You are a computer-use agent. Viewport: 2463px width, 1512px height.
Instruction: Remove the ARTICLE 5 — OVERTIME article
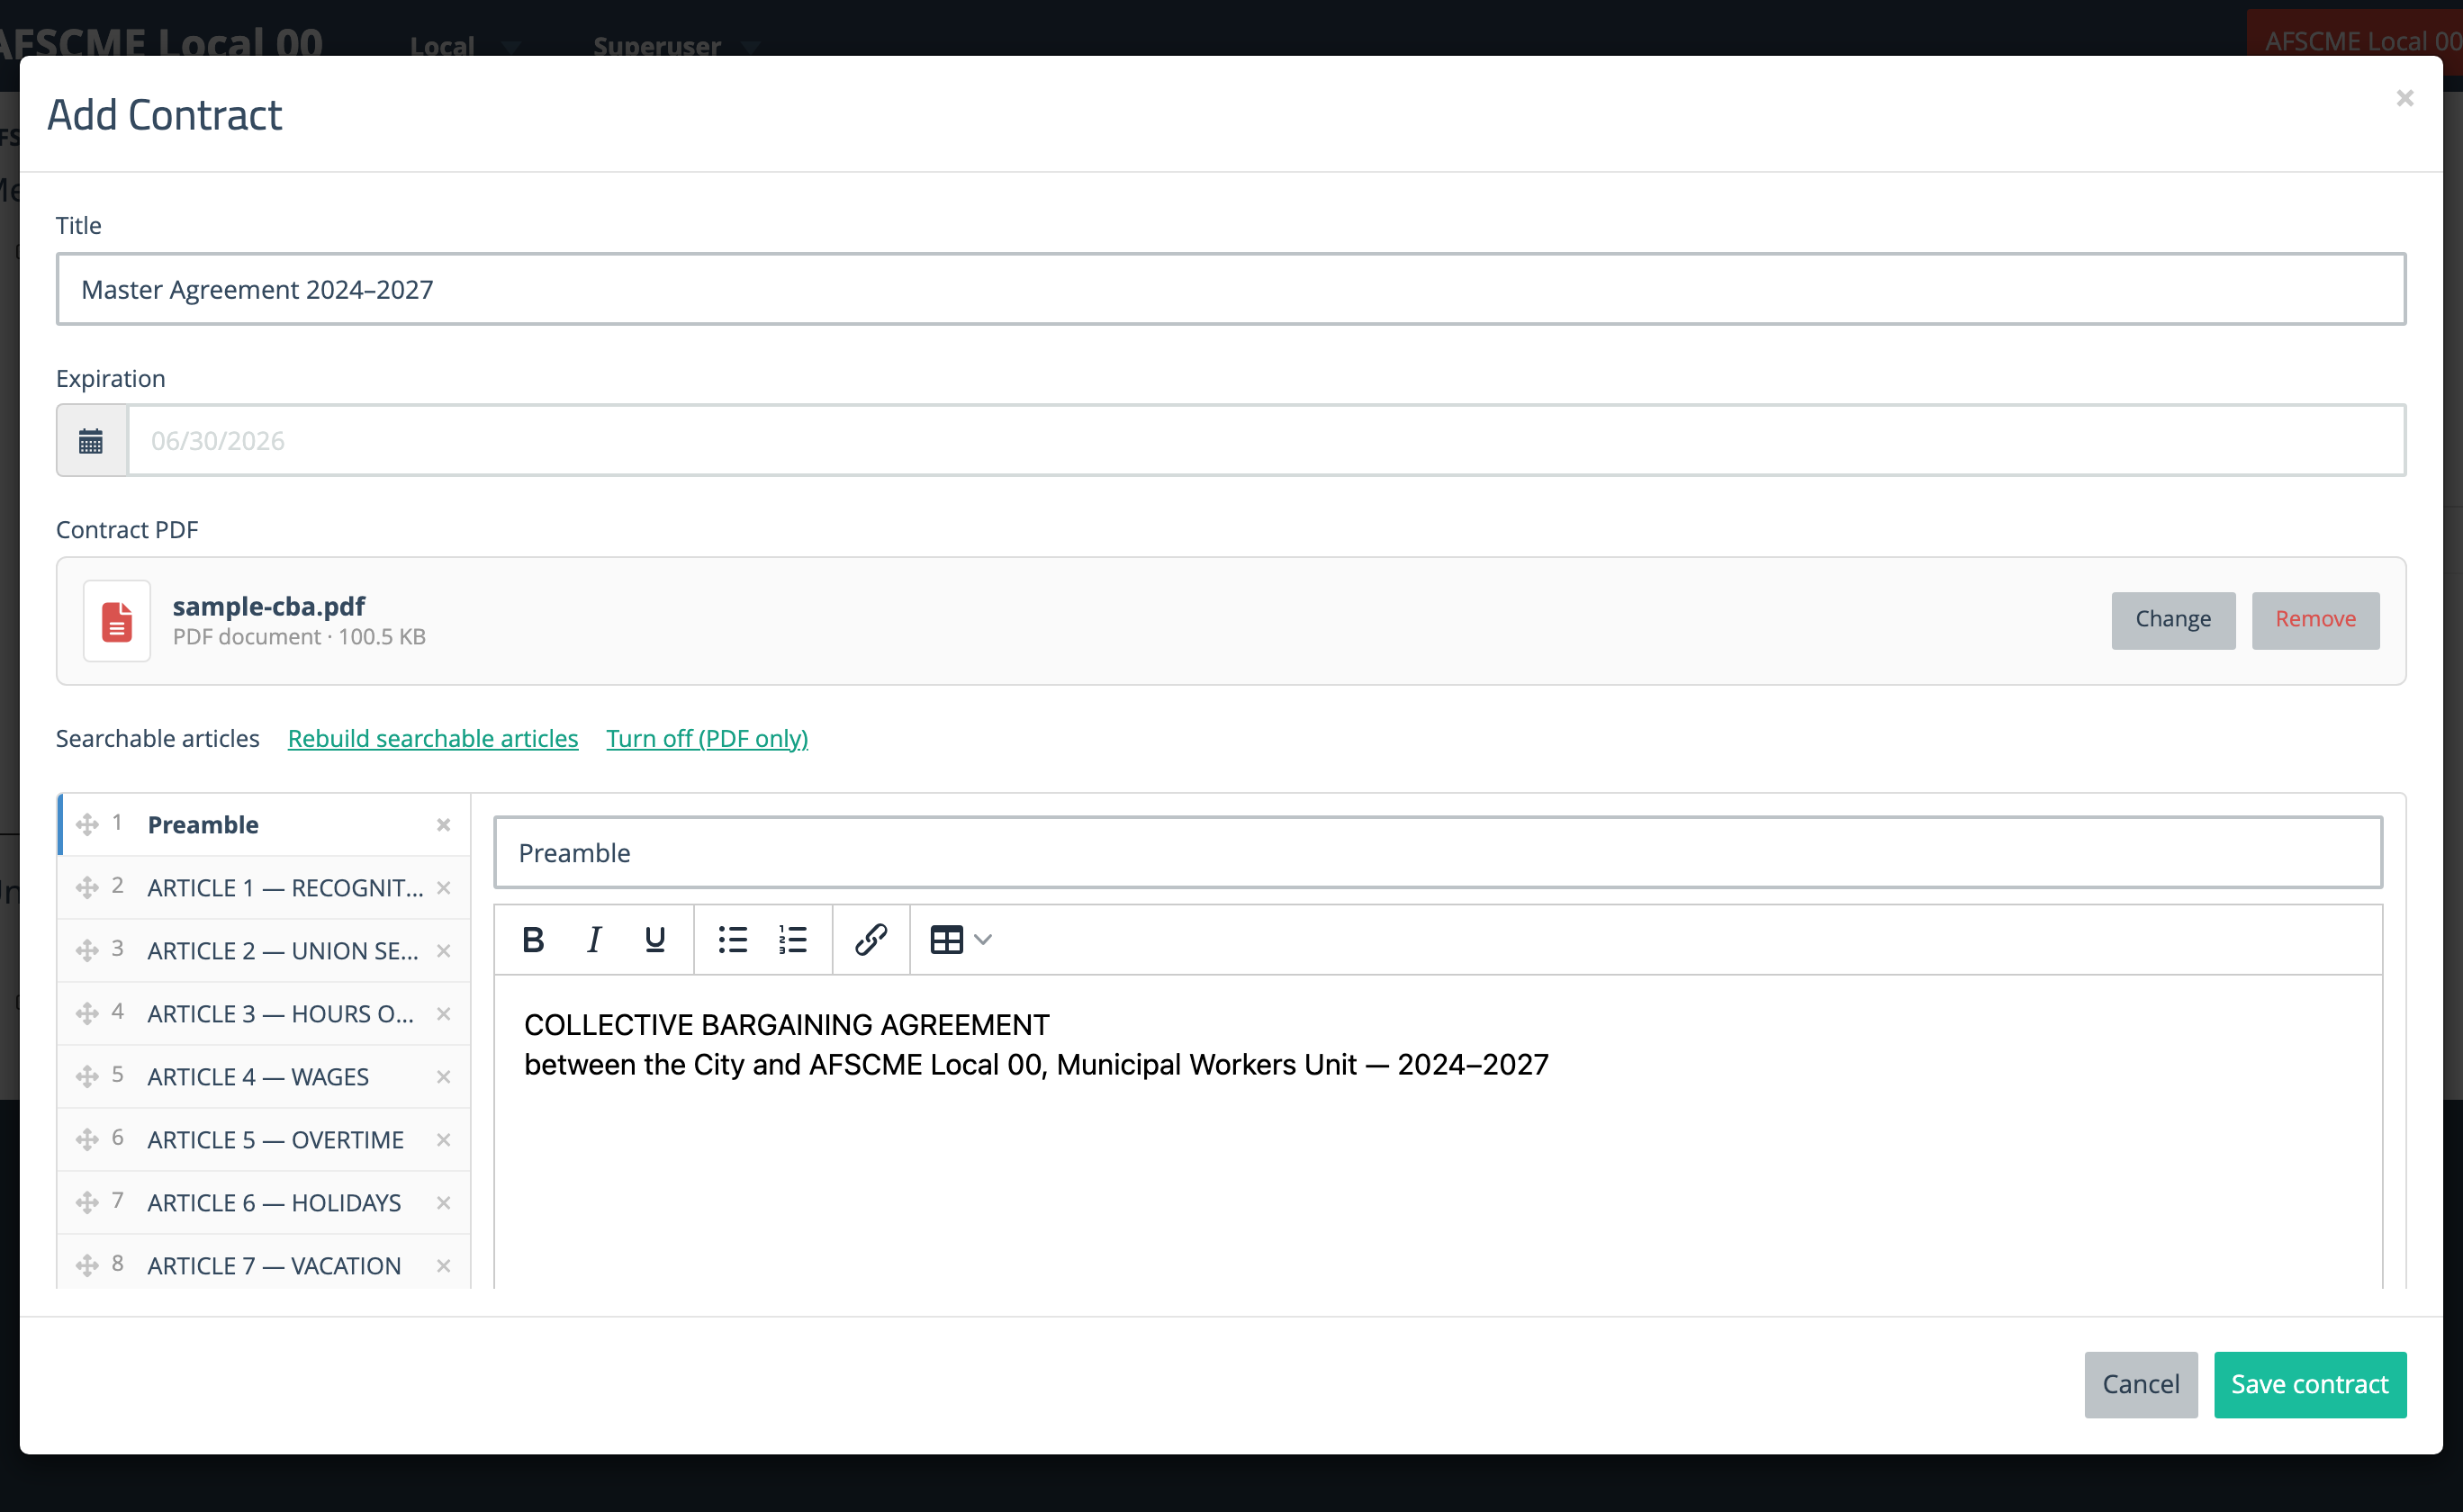pyautogui.click(x=443, y=1140)
